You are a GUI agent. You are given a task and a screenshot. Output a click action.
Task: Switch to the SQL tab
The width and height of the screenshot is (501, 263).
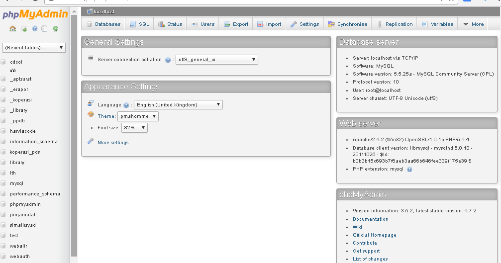[x=140, y=24]
